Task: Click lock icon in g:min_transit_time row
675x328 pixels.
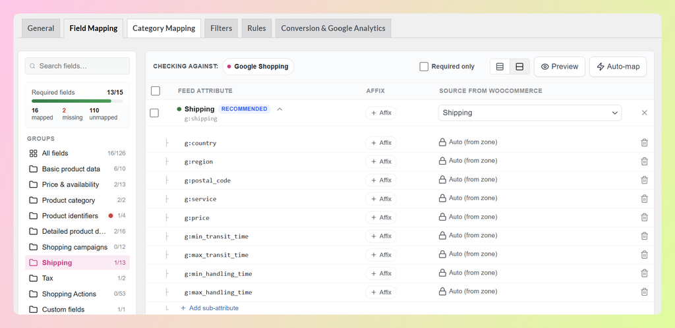Action: [442, 236]
